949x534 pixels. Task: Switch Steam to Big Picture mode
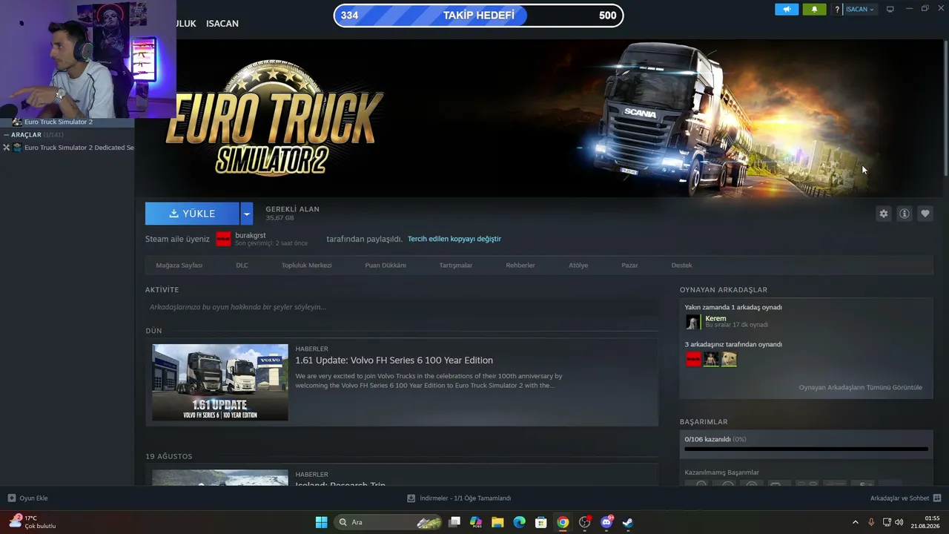click(x=890, y=10)
